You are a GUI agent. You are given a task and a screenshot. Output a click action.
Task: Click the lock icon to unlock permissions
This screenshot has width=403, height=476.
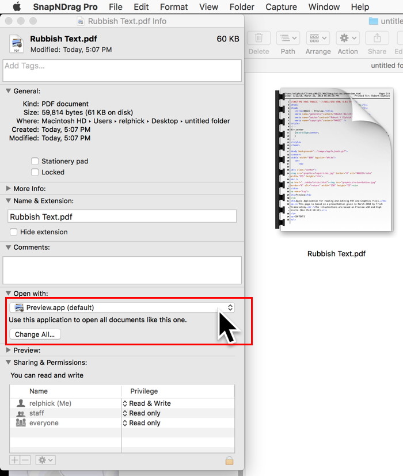pos(229,460)
